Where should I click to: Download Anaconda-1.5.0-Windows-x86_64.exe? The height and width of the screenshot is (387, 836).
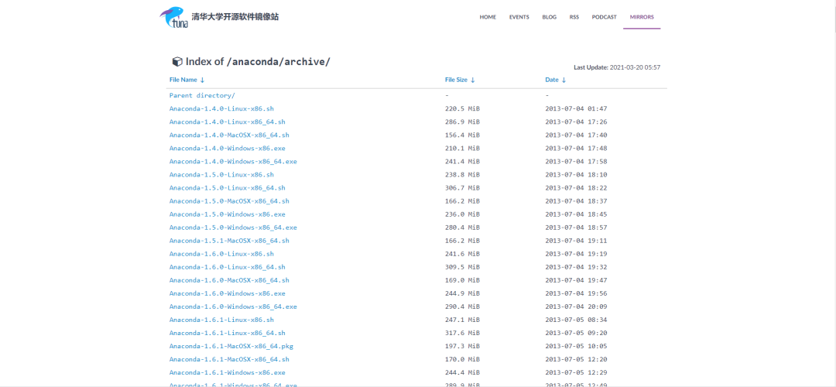[233, 228]
